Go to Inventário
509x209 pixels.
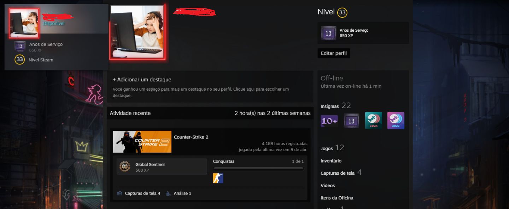tap(331, 161)
